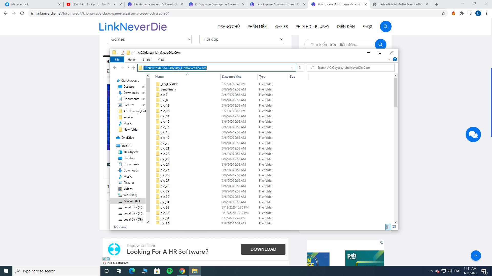Click the refresh button in Explorer address bar
Image resolution: width=492 pixels, height=276 pixels.
pyautogui.click(x=300, y=67)
